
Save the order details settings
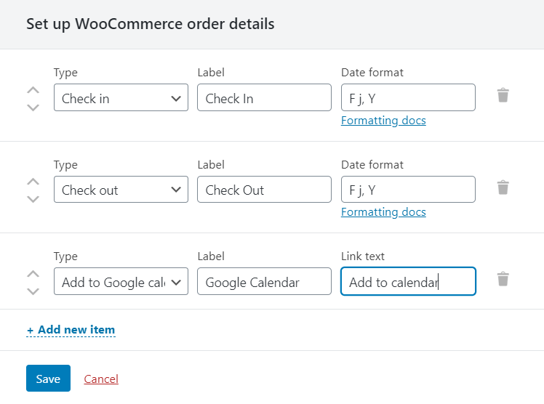[48, 378]
